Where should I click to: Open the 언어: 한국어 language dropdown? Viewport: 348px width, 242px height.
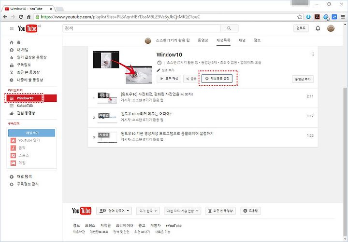click(x=114, y=211)
